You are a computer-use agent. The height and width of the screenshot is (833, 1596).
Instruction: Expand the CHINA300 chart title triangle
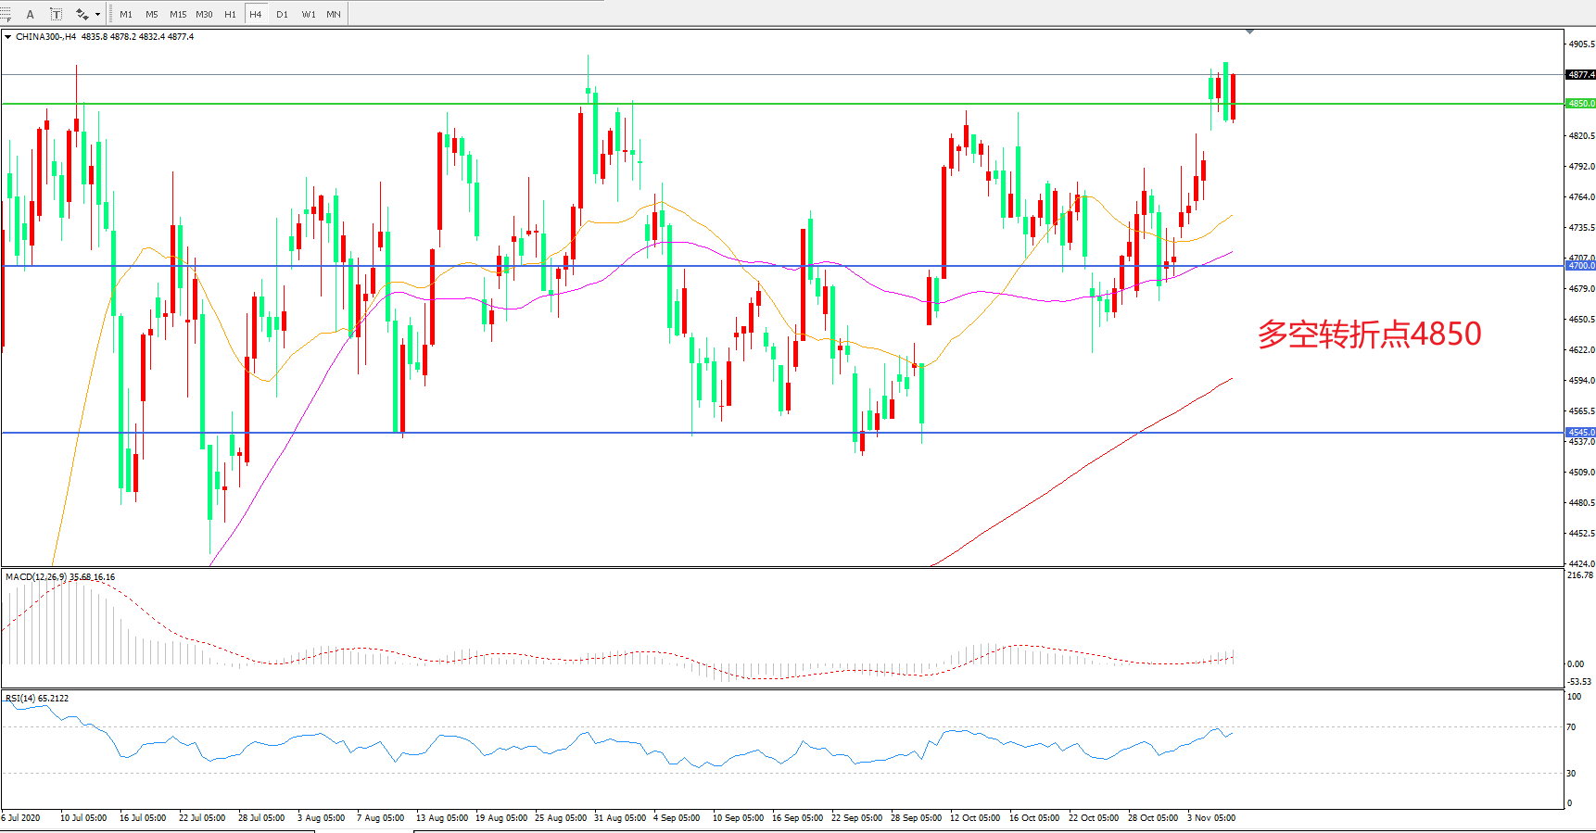coord(8,37)
